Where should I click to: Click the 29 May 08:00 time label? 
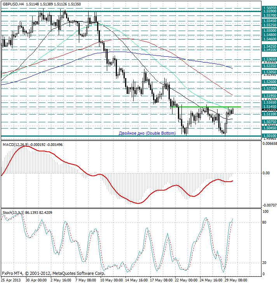(236, 280)
